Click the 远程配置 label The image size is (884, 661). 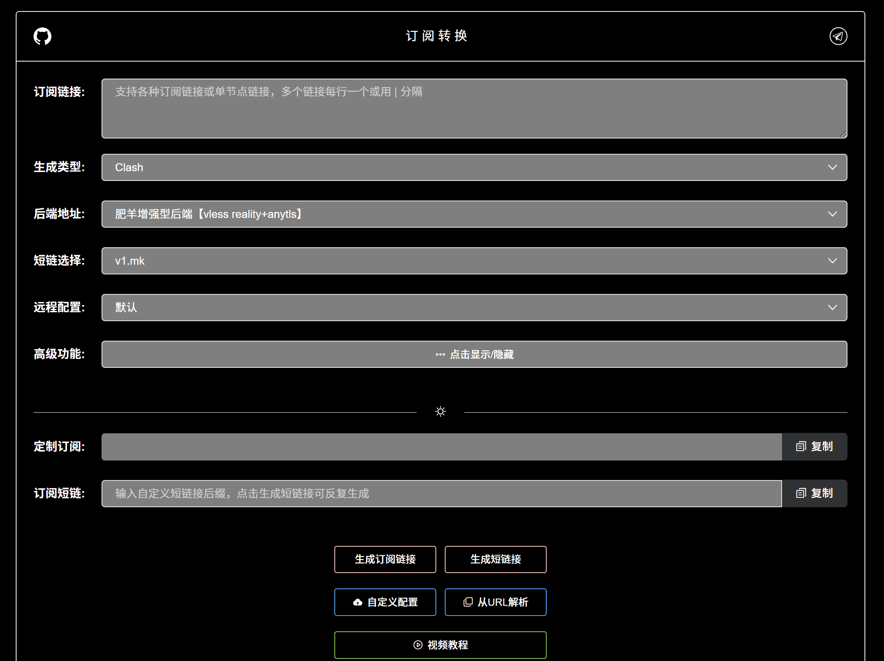tap(59, 307)
